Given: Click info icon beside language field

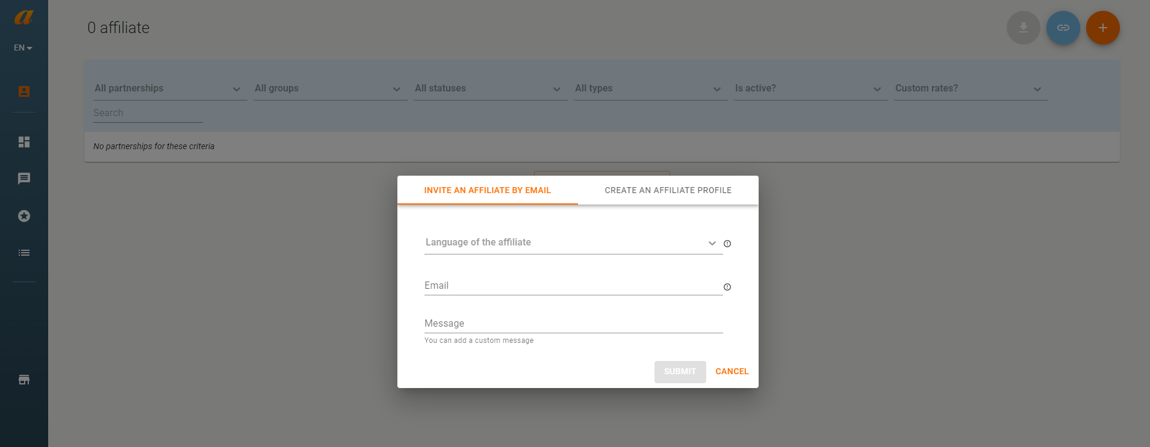Looking at the screenshot, I should [727, 244].
